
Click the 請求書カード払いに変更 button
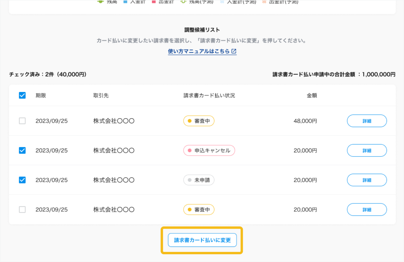202,240
